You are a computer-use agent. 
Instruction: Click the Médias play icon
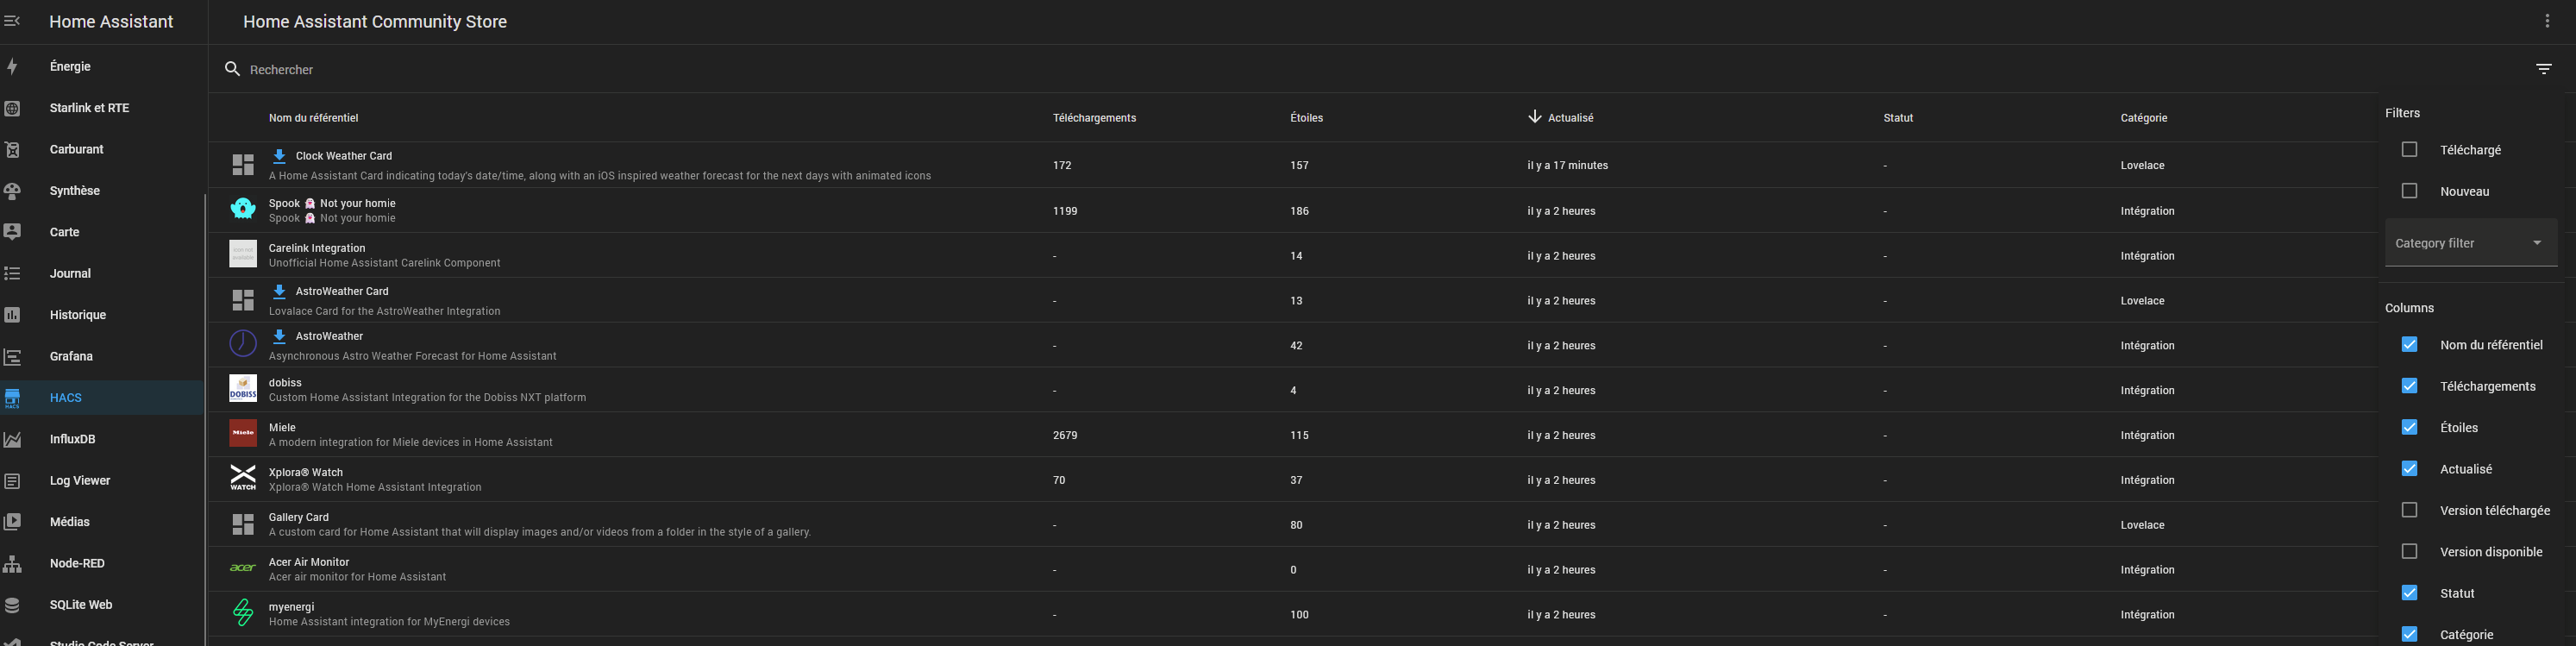point(12,522)
